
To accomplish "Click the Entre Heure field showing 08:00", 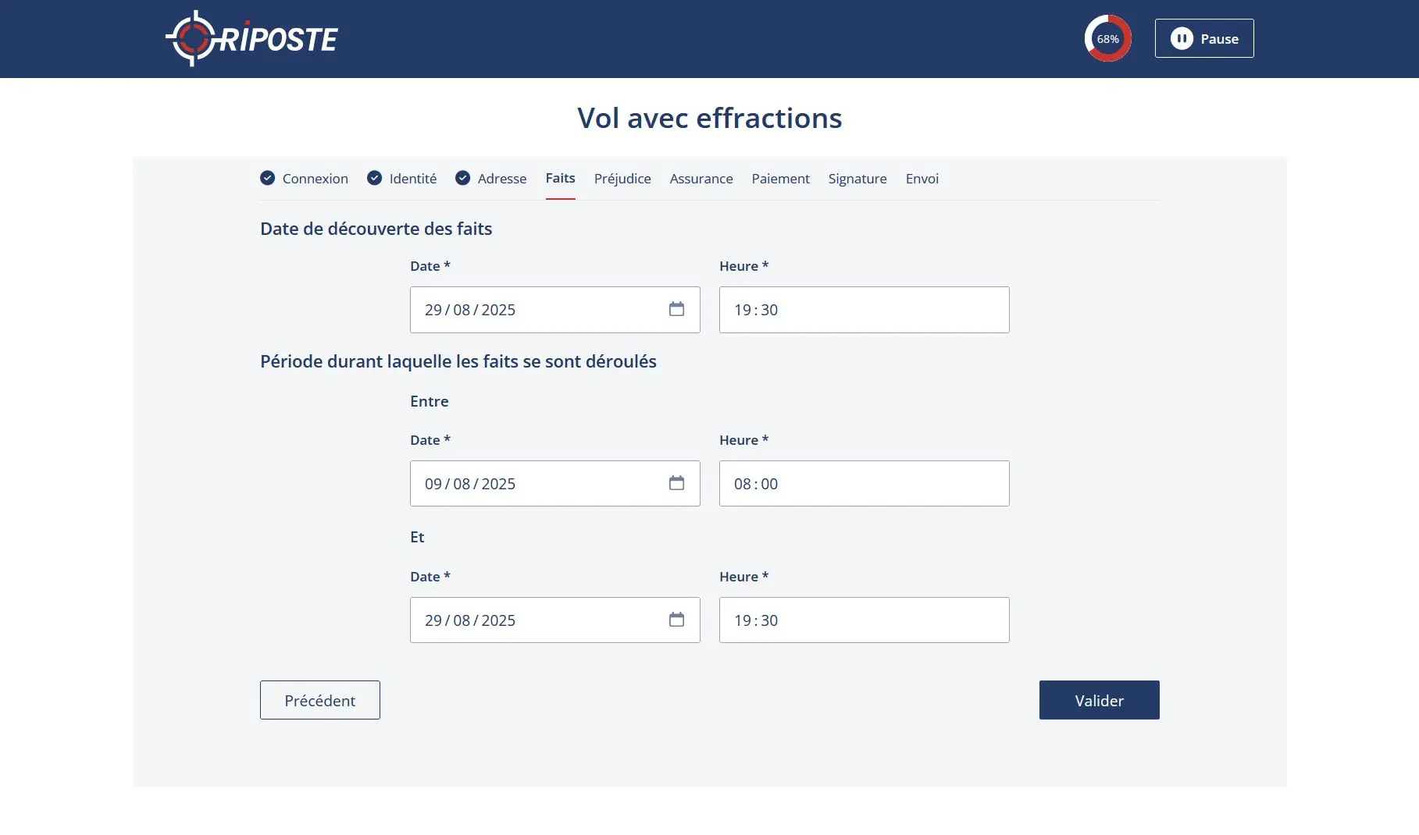I will (x=864, y=484).
